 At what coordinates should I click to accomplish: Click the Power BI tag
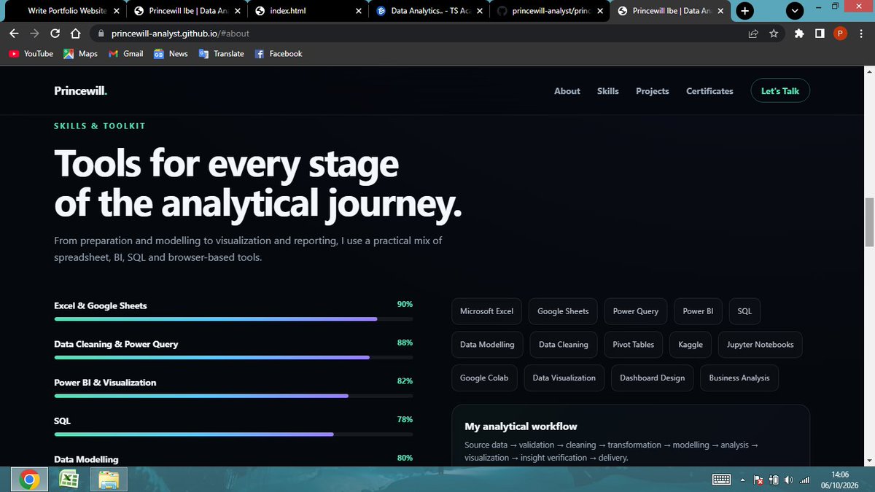(x=699, y=311)
